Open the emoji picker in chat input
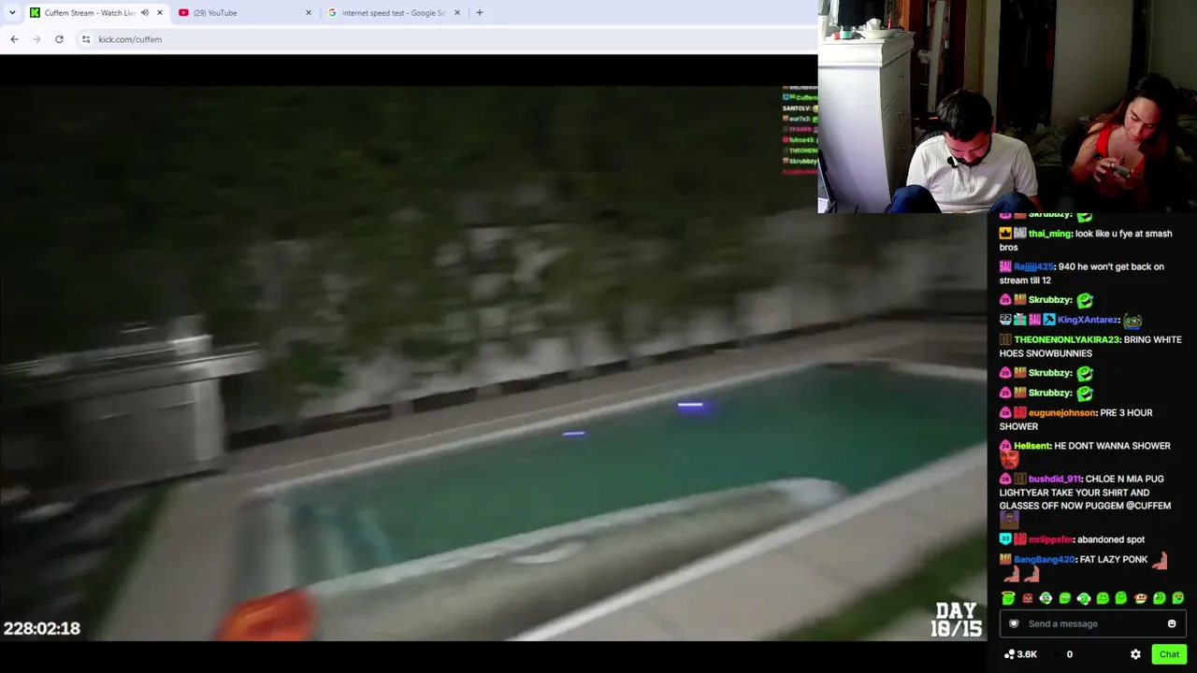The image size is (1197, 673). click(x=1172, y=623)
